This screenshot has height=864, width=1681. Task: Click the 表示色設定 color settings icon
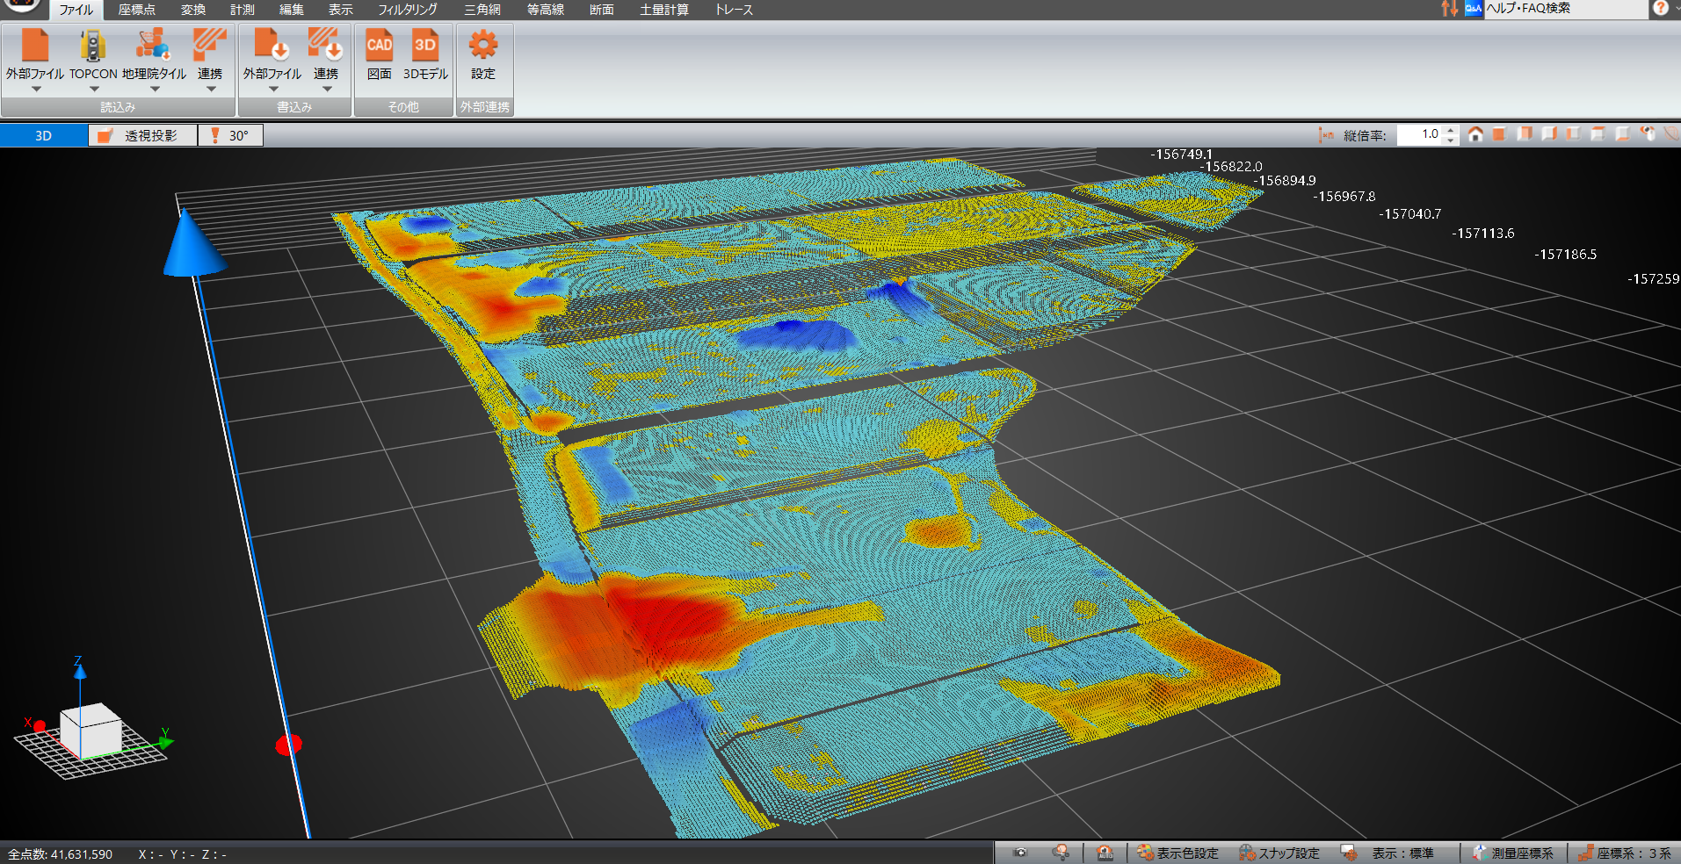pos(1177,853)
